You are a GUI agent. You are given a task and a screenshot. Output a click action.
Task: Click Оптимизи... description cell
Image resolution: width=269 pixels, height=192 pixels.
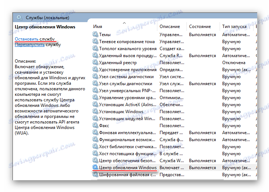pos(171,98)
